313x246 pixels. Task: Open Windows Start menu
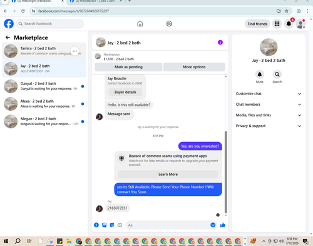point(6,241)
